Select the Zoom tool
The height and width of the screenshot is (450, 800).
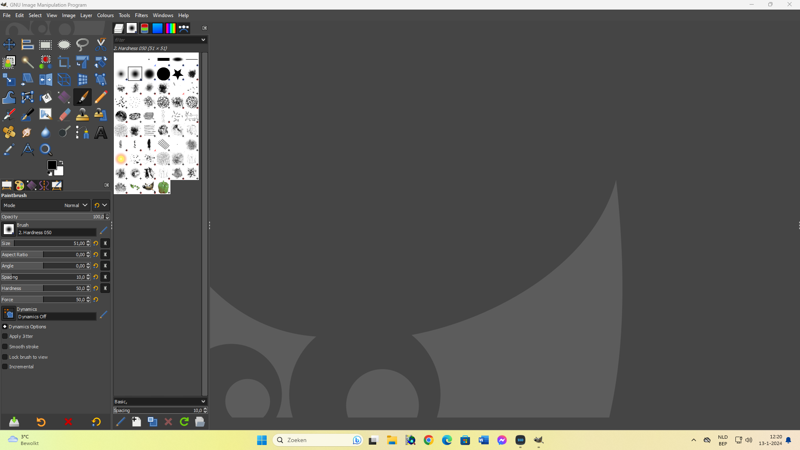[x=45, y=150]
